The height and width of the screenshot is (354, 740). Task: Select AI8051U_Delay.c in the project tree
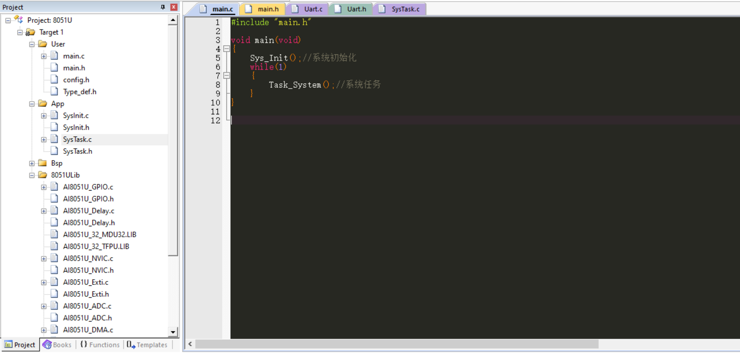click(89, 211)
